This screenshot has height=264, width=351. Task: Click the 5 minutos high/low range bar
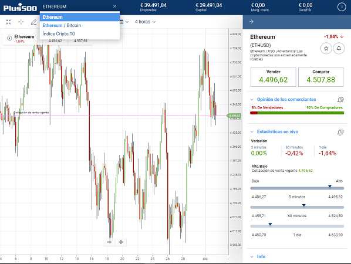[297, 188]
